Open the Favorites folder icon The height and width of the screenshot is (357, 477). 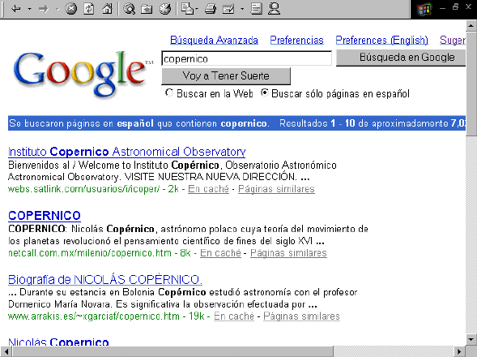[147, 9]
